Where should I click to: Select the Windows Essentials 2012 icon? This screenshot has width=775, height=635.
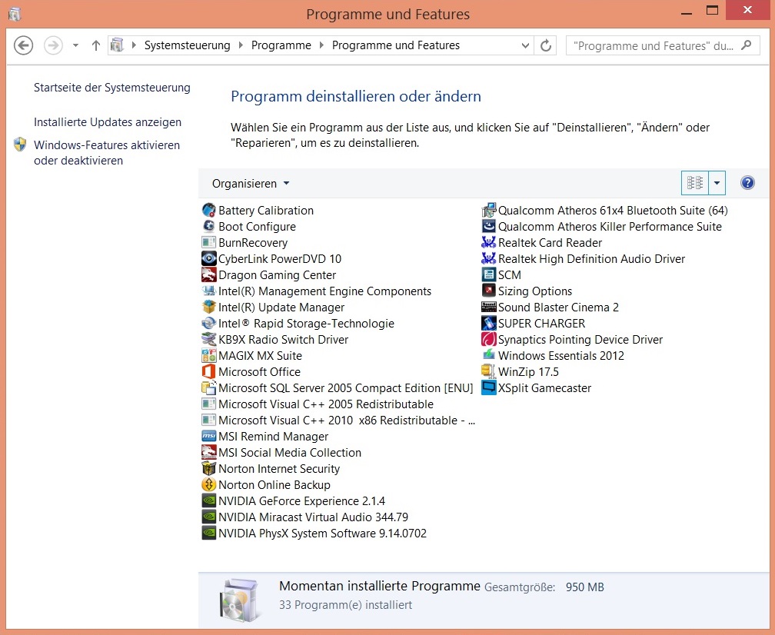(488, 355)
